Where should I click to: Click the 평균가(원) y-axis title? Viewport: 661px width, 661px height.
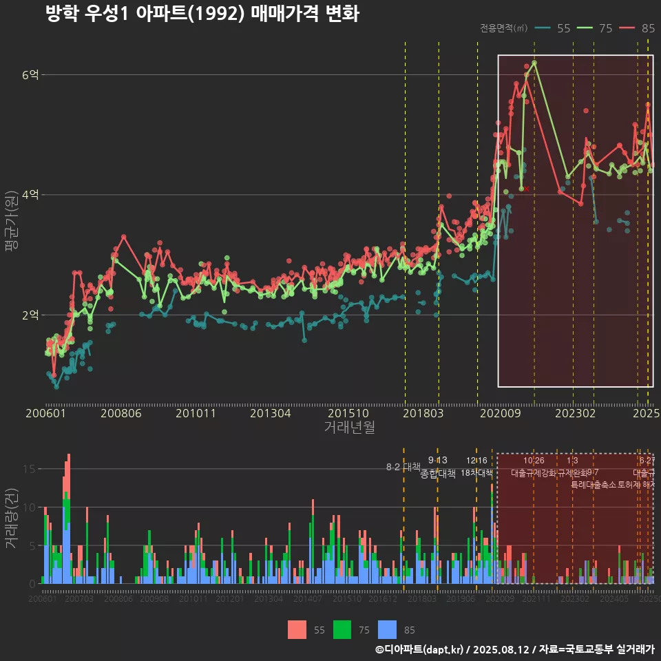tap(12, 221)
